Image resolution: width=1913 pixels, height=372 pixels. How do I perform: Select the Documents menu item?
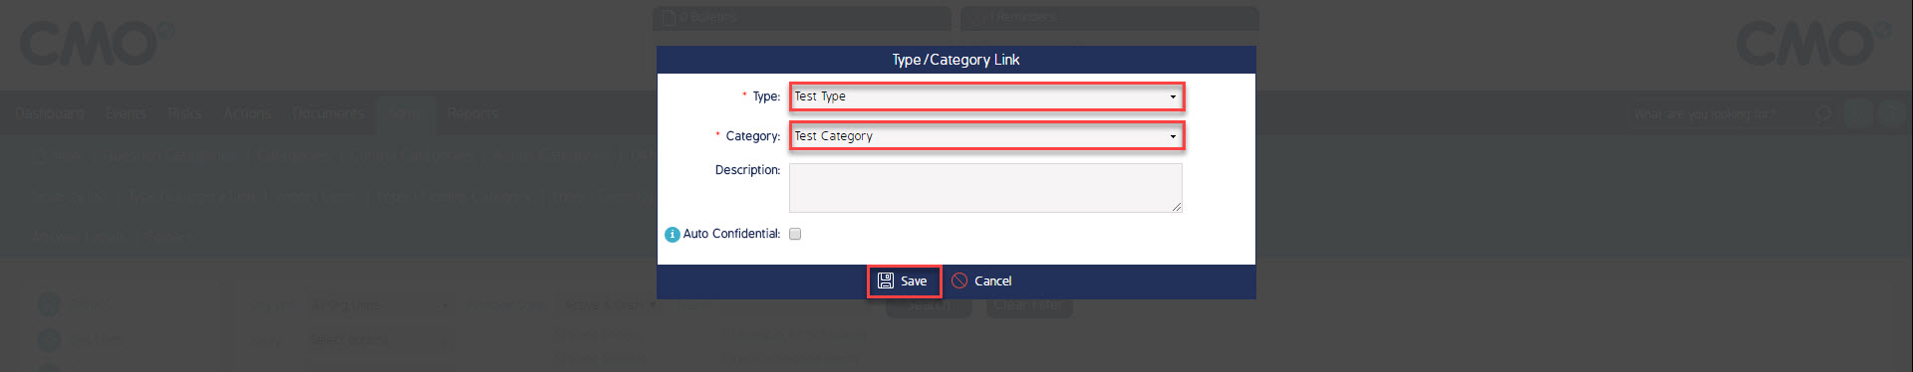tap(328, 113)
